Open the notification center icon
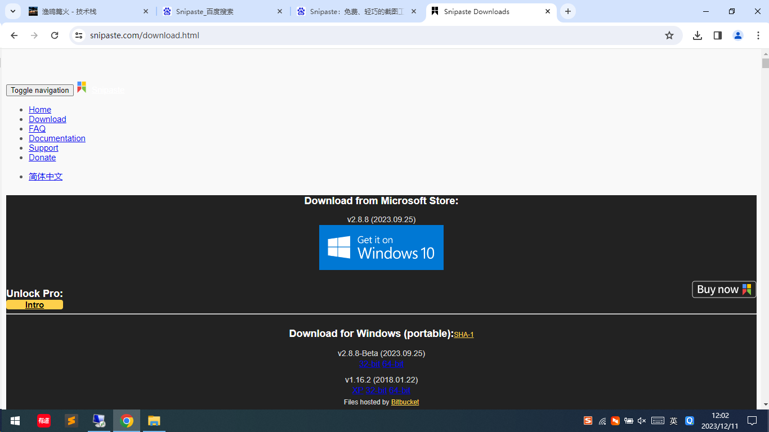Viewport: 769px width, 432px height. click(752, 421)
